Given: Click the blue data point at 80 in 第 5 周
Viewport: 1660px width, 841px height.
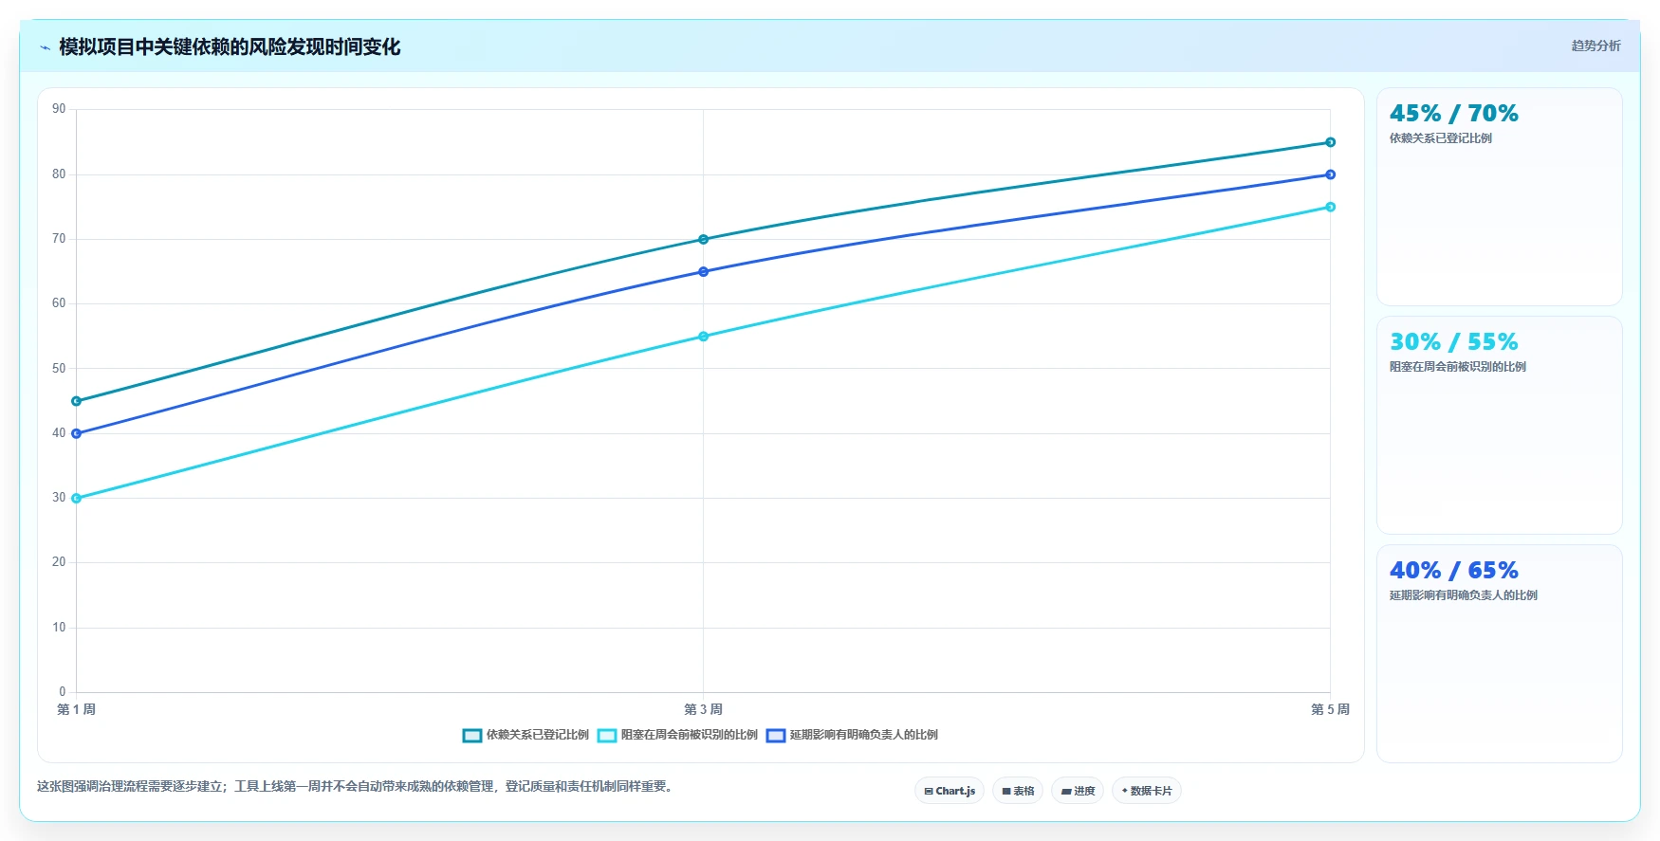Looking at the screenshot, I should click(1330, 174).
